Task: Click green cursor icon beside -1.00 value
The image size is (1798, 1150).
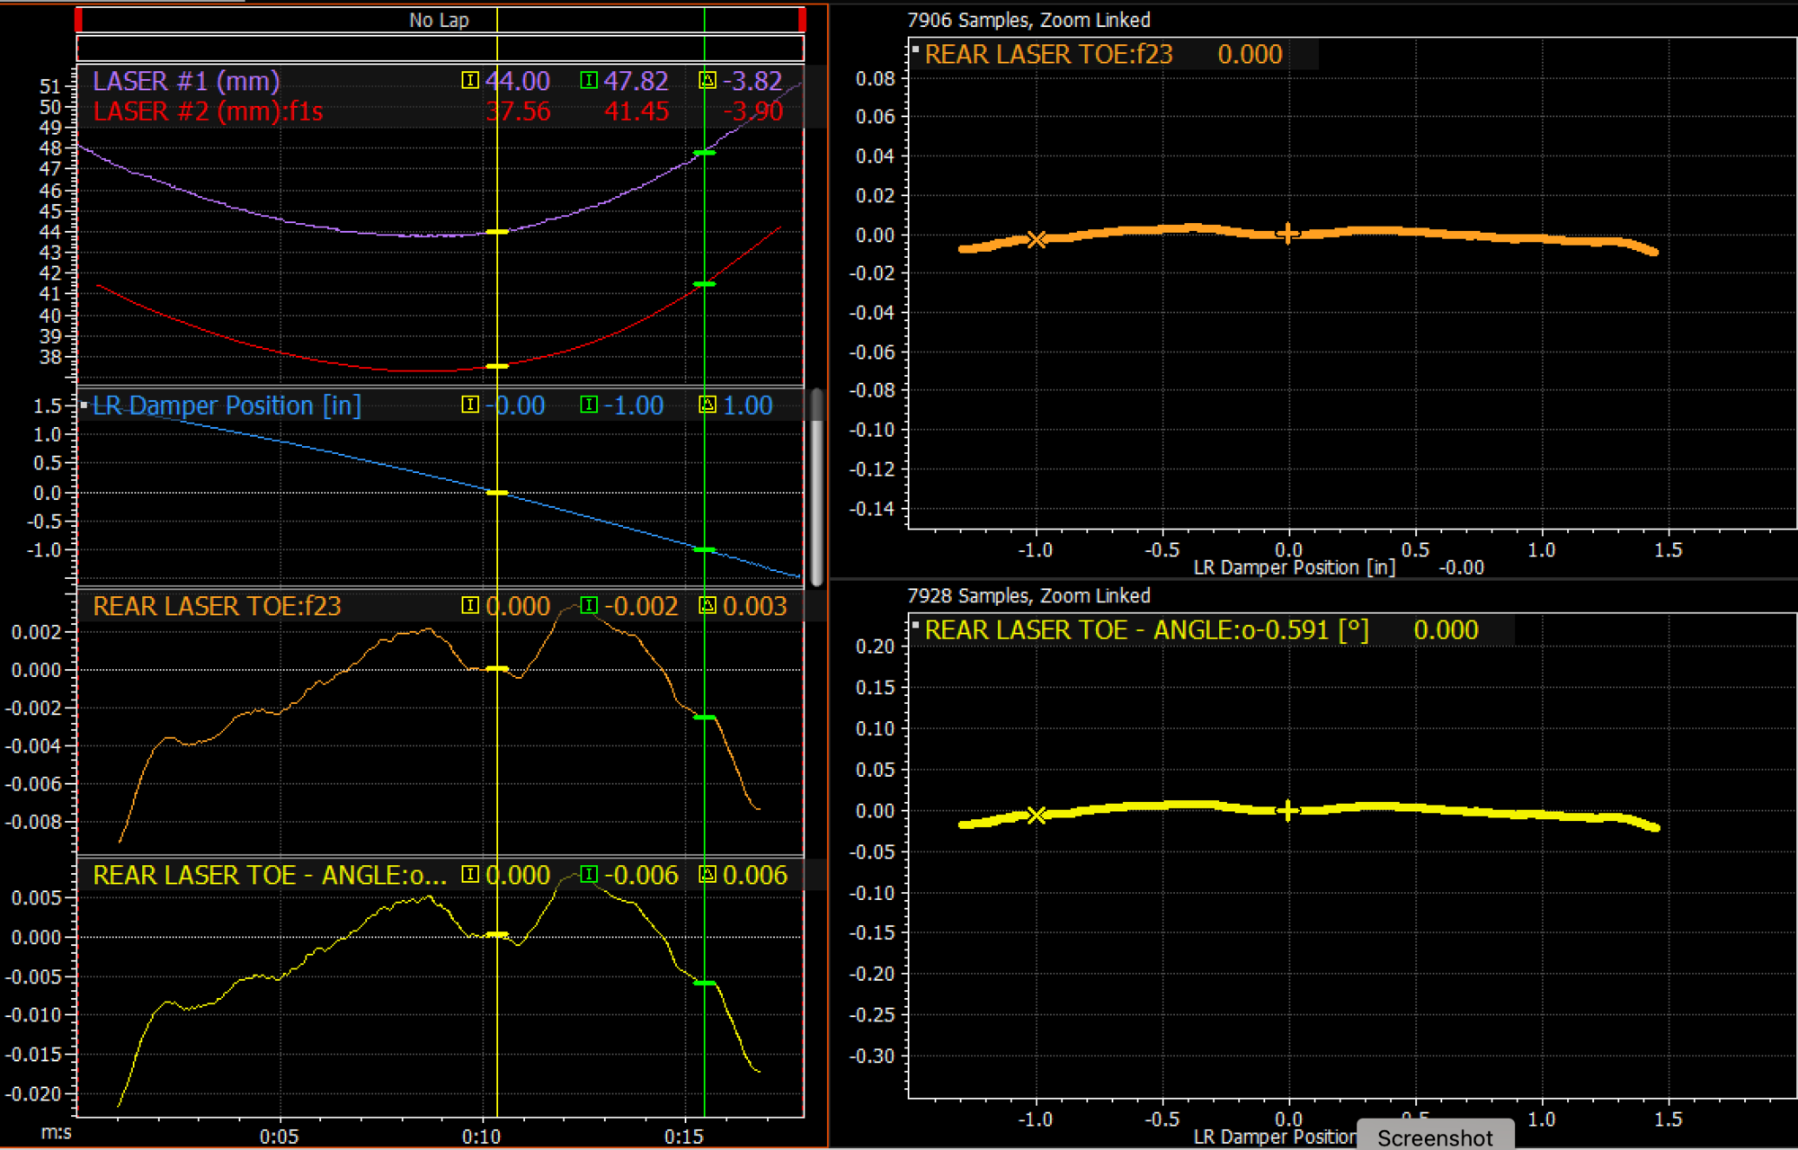Action: click(x=588, y=405)
